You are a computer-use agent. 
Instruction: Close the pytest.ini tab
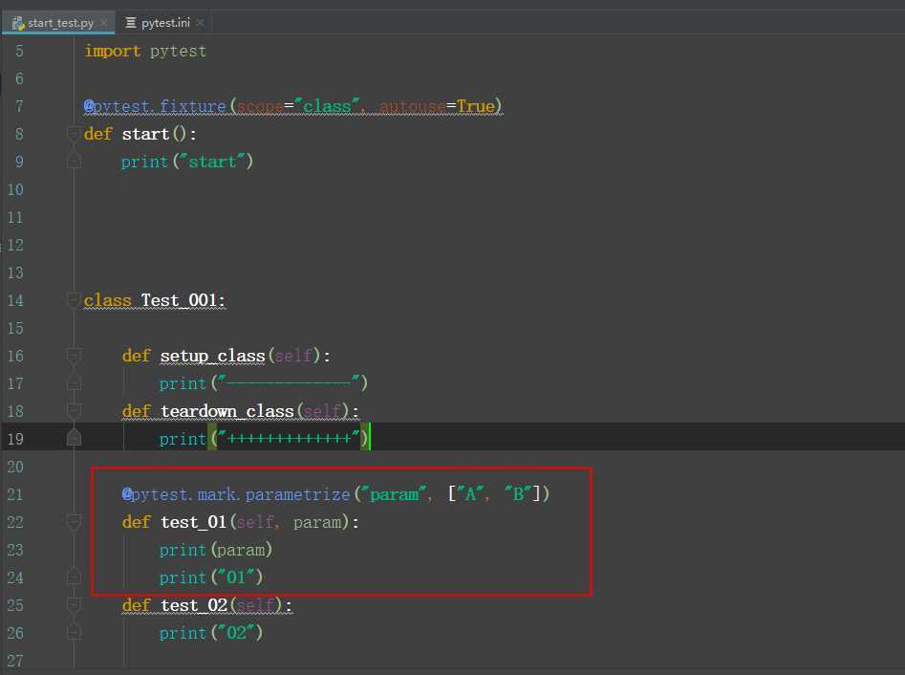click(200, 22)
